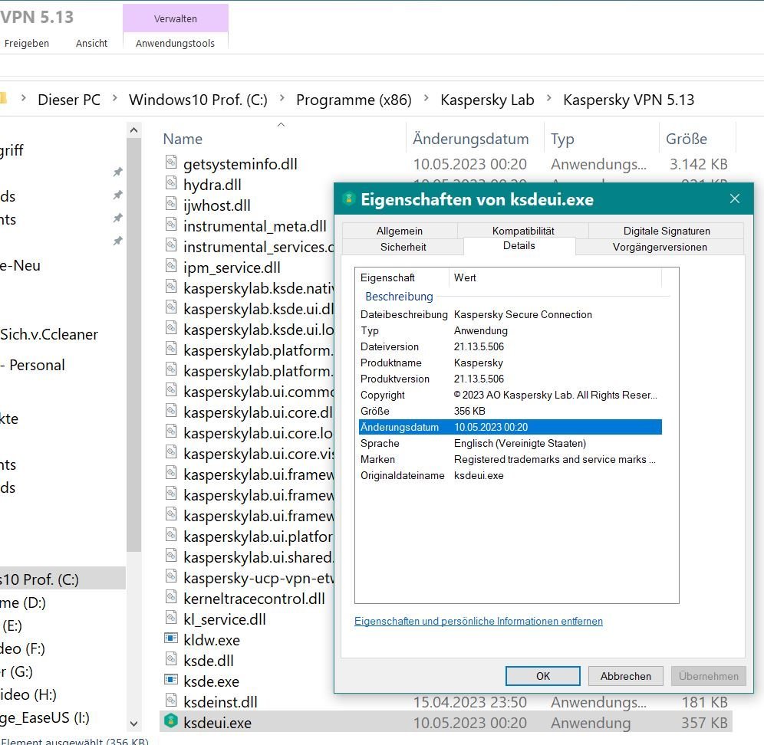Select Sich.v.Ccleaner in navigation pane
The height and width of the screenshot is (745, 764).
click(x=49, y=334)
